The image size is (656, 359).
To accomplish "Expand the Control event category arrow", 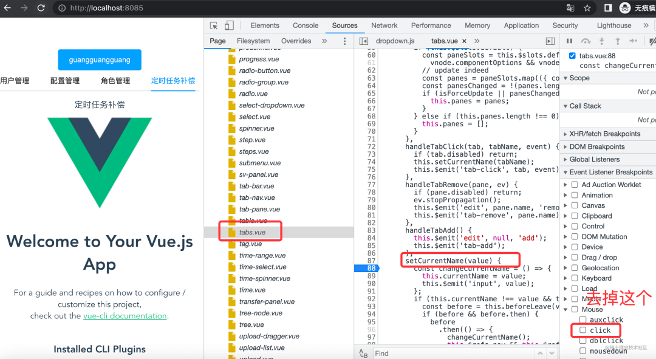I will coord(565,227).
